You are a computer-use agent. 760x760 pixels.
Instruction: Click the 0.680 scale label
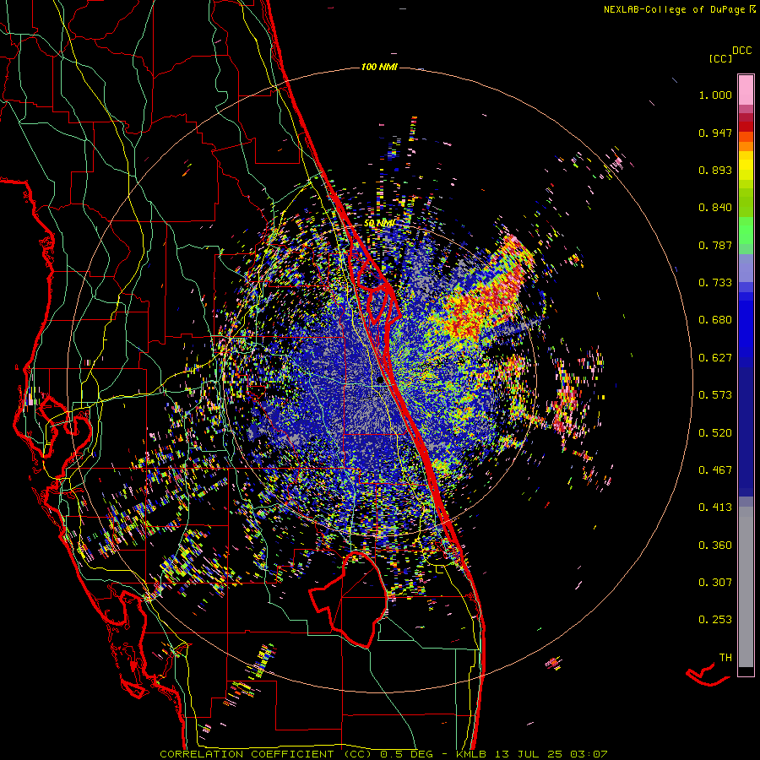pos(715,320)
